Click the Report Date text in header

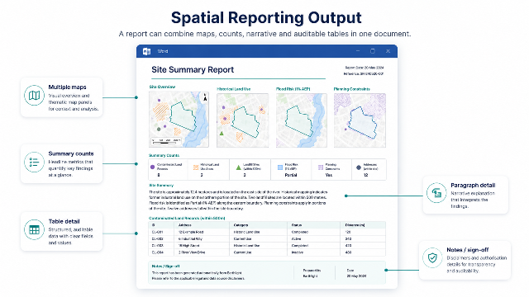tap(365, 68)
